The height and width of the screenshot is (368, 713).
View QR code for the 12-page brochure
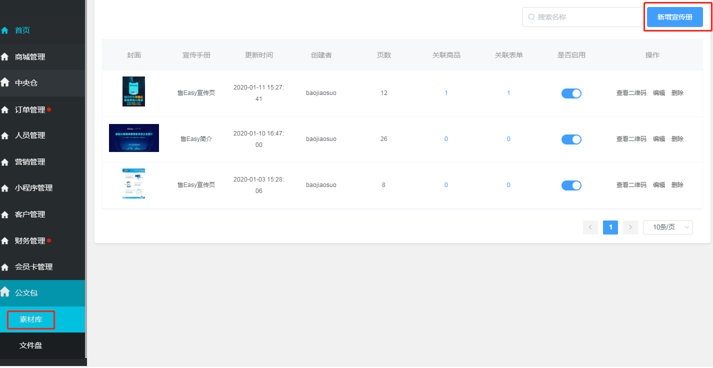[631, 93]
